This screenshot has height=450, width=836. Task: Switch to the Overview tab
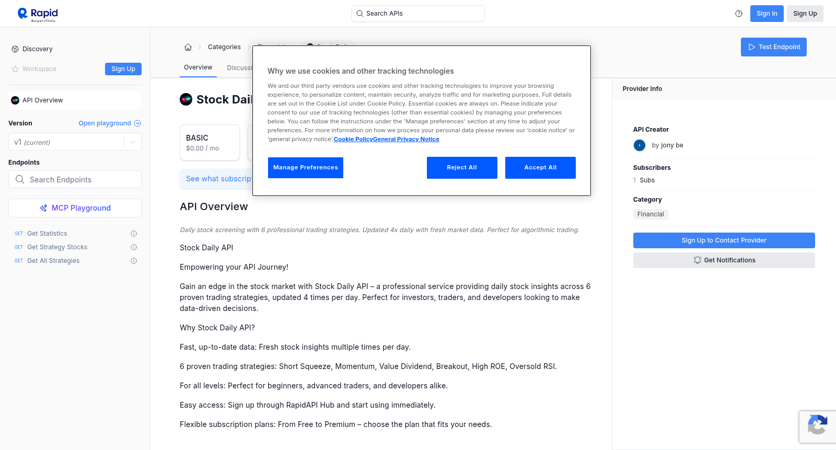198,67
